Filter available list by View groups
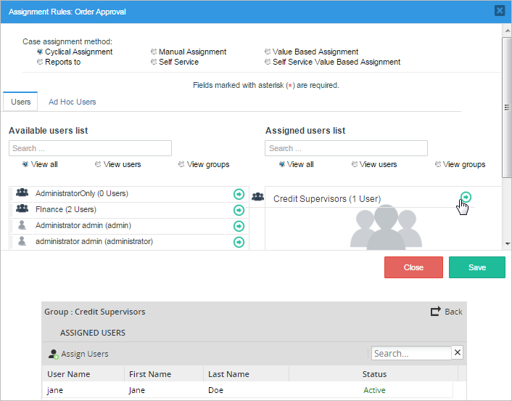 (x=181, y=165)
